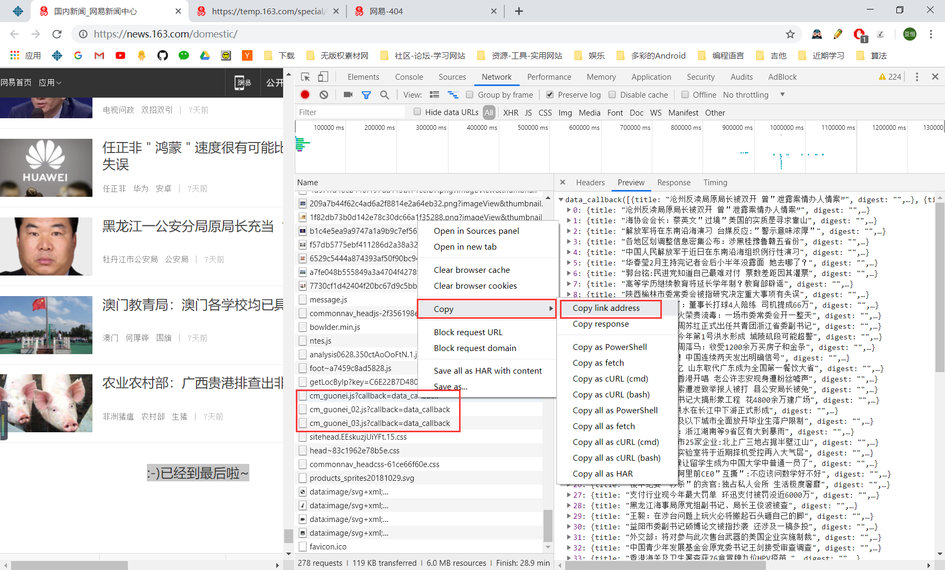Click the network Filter input field
Image resolution: width=945 pixels, height=570 pixels.
click(x=351, y=112)
